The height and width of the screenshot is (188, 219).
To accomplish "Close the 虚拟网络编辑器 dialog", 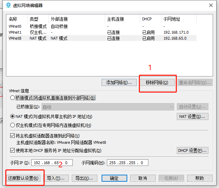I will click(x=211, y=5).
